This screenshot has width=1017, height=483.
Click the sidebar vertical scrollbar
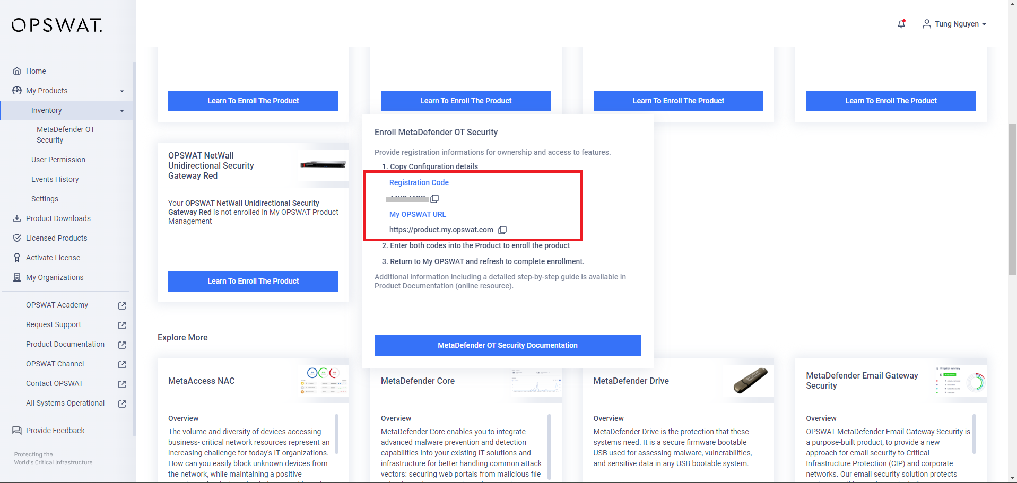coord(134,249)
